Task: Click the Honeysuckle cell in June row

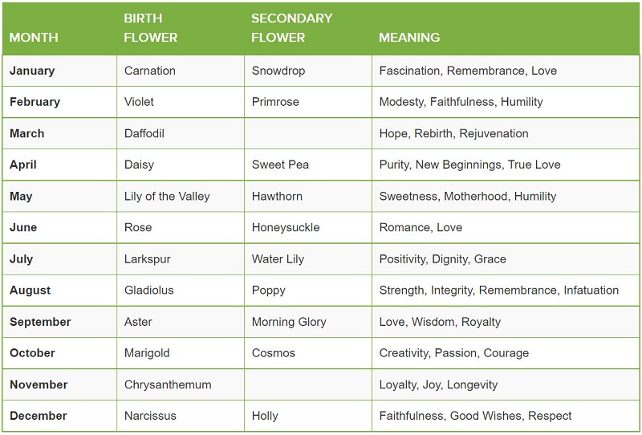Action: pyautogui.click(x=286, y=227)
